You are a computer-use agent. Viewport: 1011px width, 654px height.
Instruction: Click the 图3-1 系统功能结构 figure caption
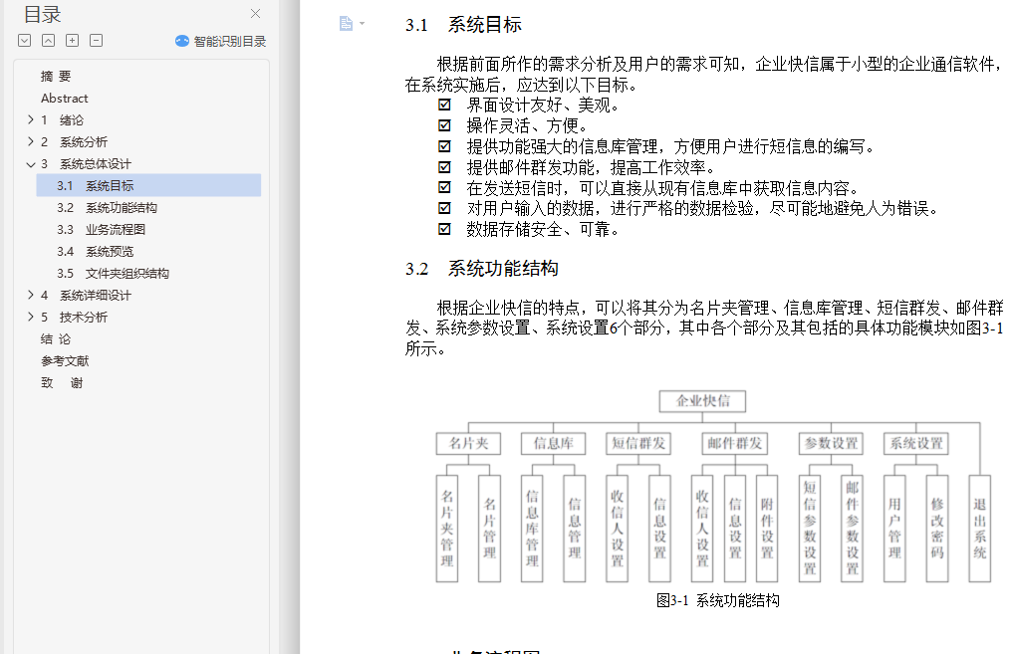[717, 600]
